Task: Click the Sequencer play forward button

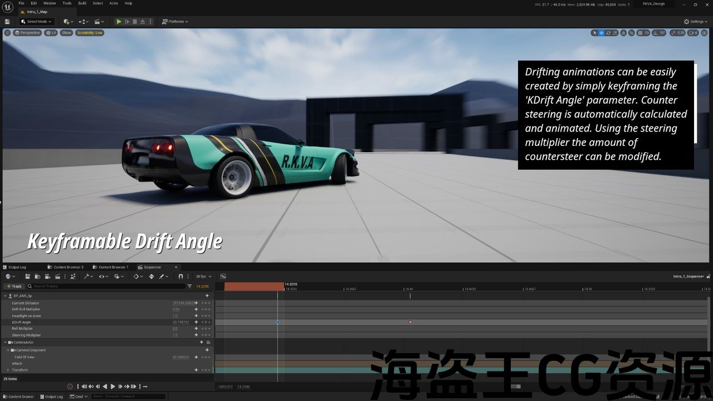Action: coord(113,387)
